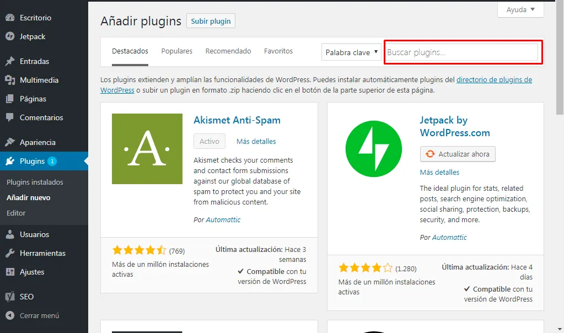
Task: Click the Jetpack by WordPress.com title
Action: (x=455, y=126)
